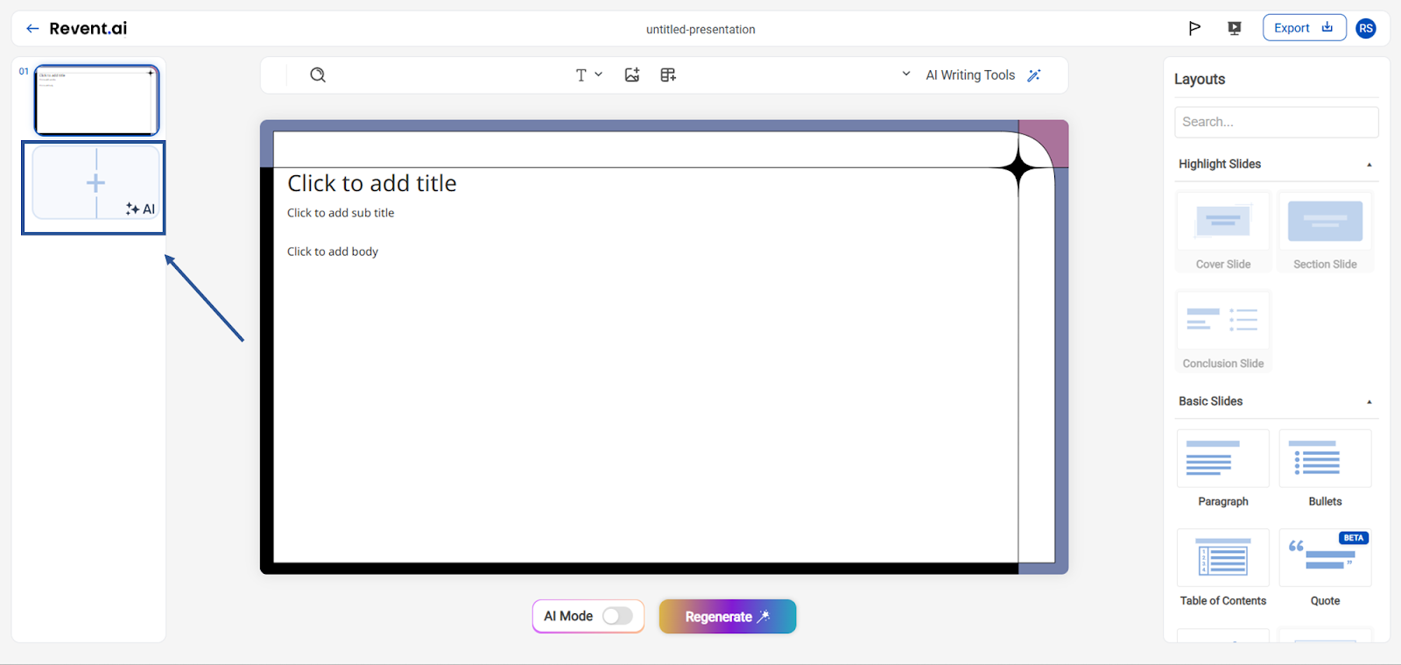
Task: Click the magic wand icon beside AI Writing Tools
Action: click(1034, 75)
